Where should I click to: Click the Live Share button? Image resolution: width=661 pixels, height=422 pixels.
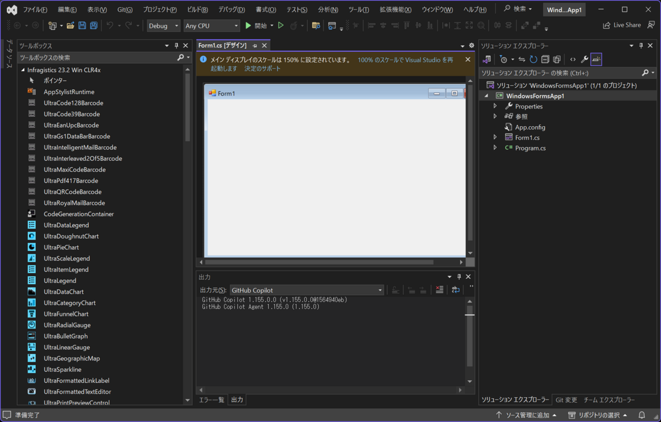[x=622, y=25]
